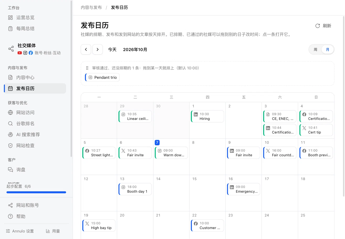Click the 2026年10月 month label

[x=135, y=49]
